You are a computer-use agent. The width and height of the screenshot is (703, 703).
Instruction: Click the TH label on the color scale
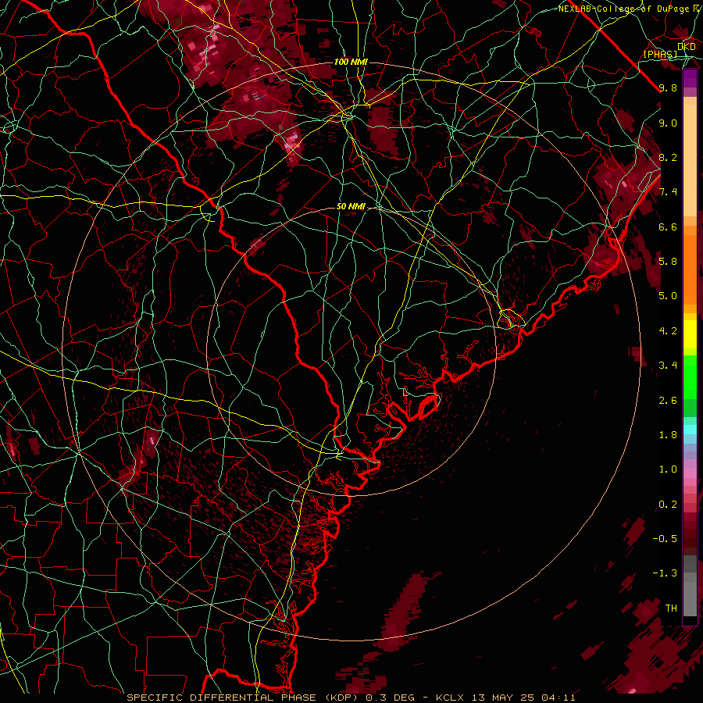[x=671, y=608]
